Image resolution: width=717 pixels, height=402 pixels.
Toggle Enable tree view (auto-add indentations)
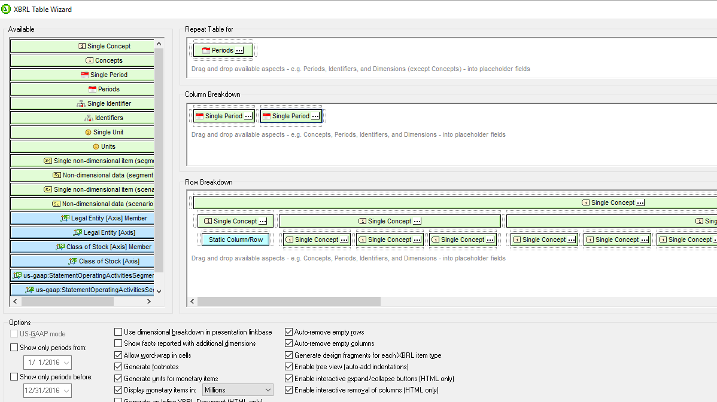click(x=288, y=366)
